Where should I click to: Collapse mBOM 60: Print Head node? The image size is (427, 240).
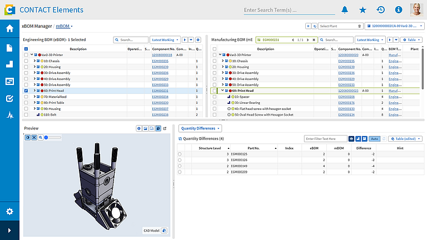point(222,91)
